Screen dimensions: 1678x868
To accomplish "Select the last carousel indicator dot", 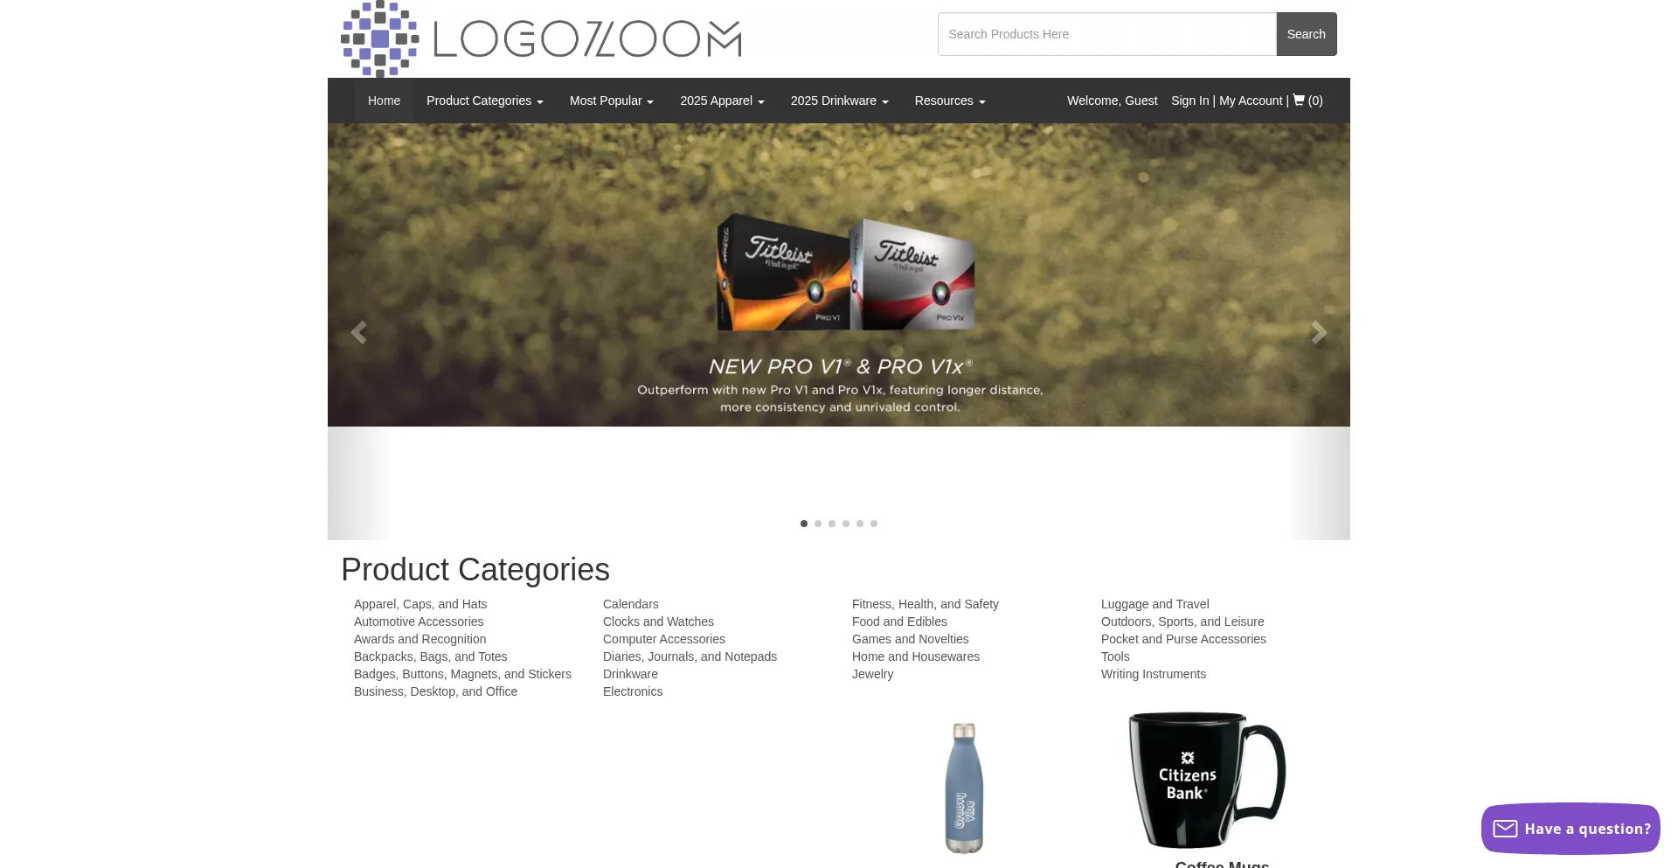I will (x=874, y=524).
